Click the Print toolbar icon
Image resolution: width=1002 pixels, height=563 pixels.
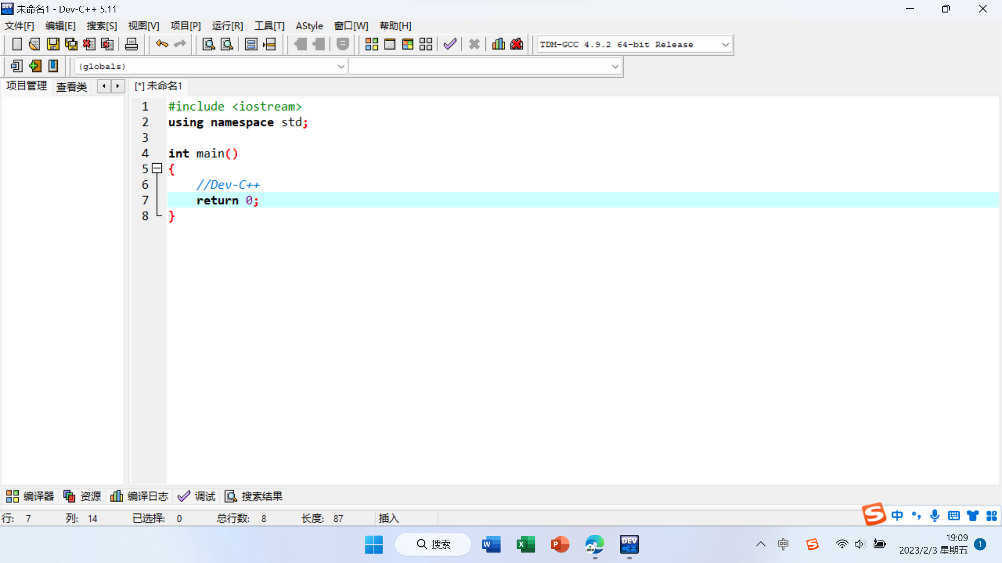pyautogui.click(x=132, y=44)
